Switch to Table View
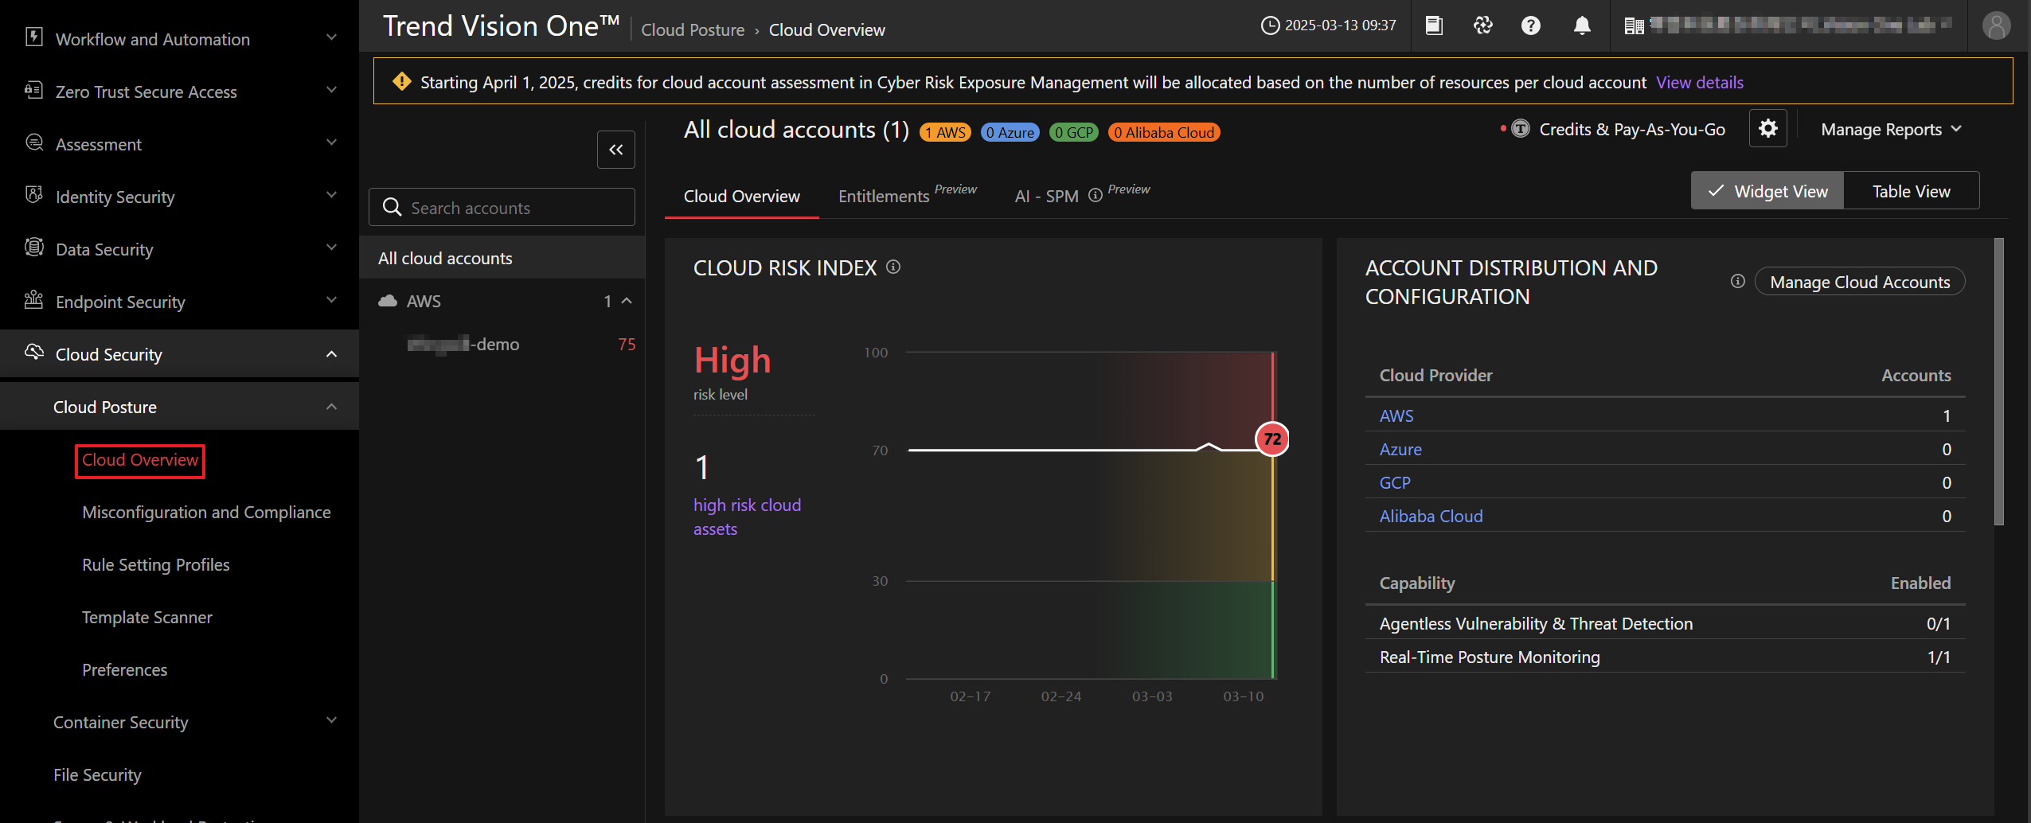 1911,192
